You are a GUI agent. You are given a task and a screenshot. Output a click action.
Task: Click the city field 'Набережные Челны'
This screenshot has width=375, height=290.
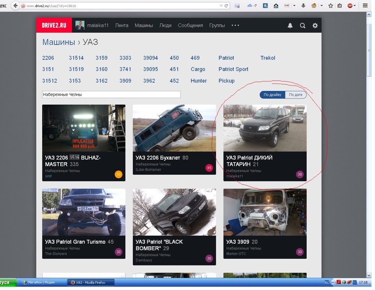(111, 95)
